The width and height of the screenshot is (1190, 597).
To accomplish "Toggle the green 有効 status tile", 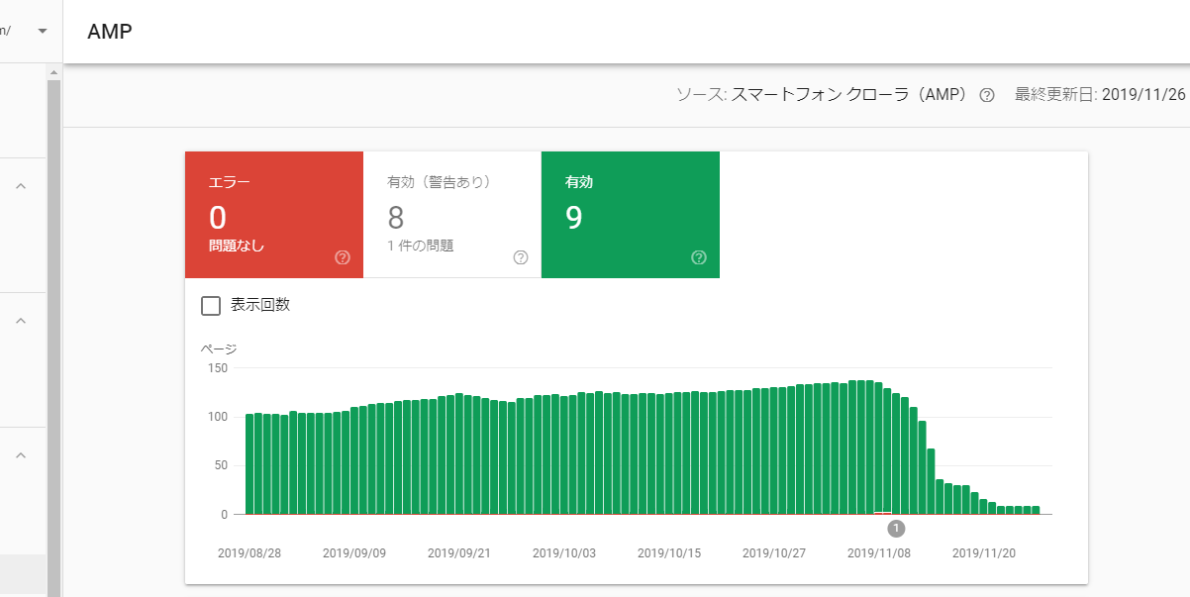I will click(x=630, y=214).
